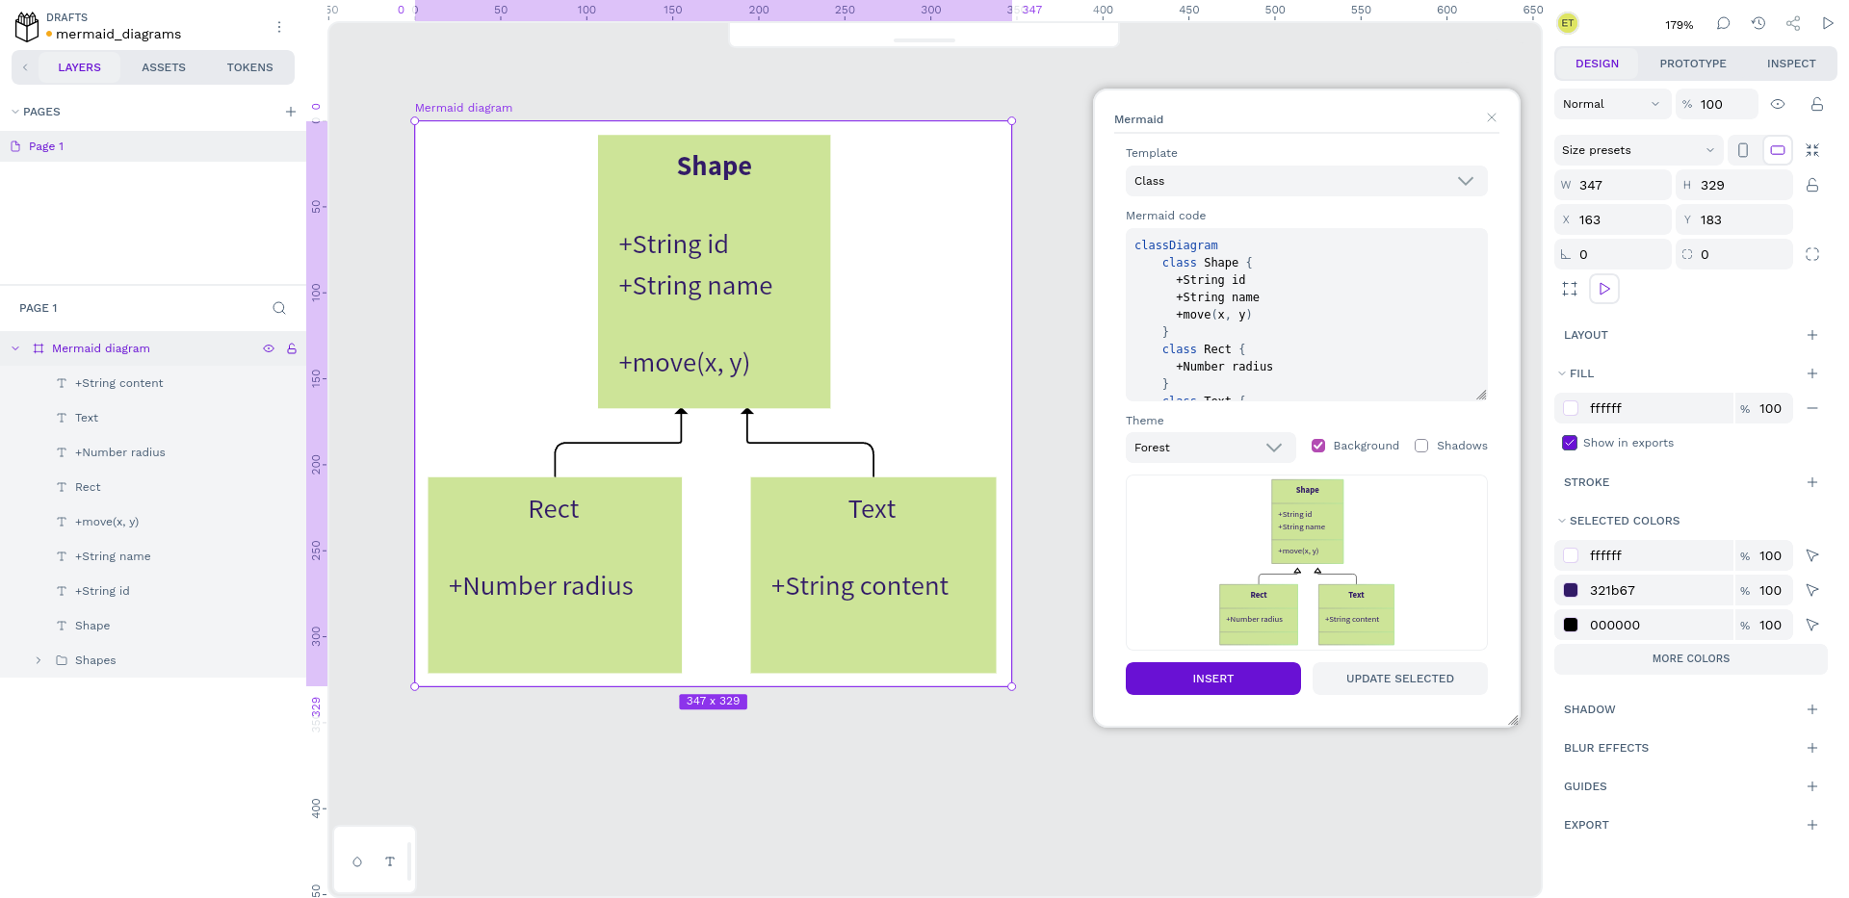
Task: Start presentation with play icon at top right
Action: coord(1827,23)
